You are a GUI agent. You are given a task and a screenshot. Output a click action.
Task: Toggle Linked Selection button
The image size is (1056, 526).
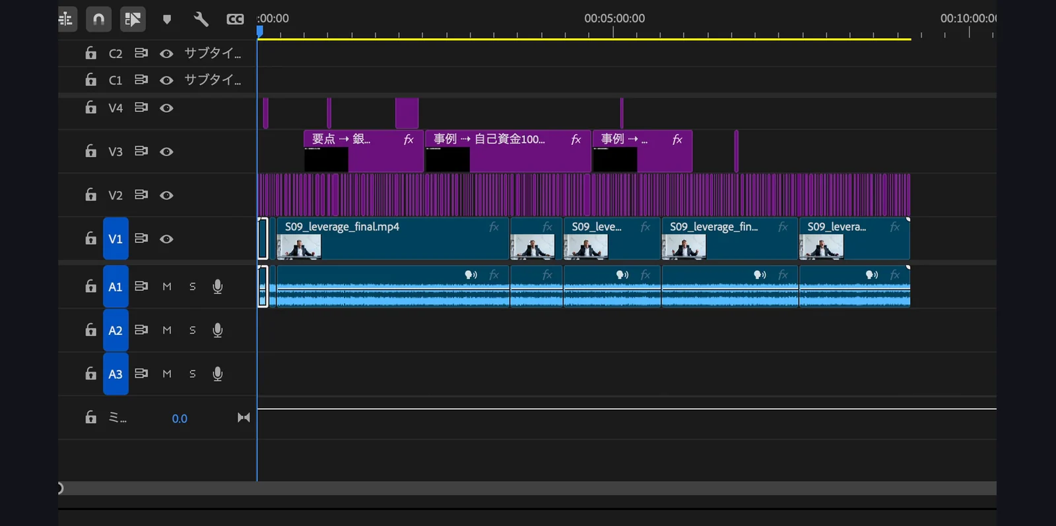pos(133,19)
